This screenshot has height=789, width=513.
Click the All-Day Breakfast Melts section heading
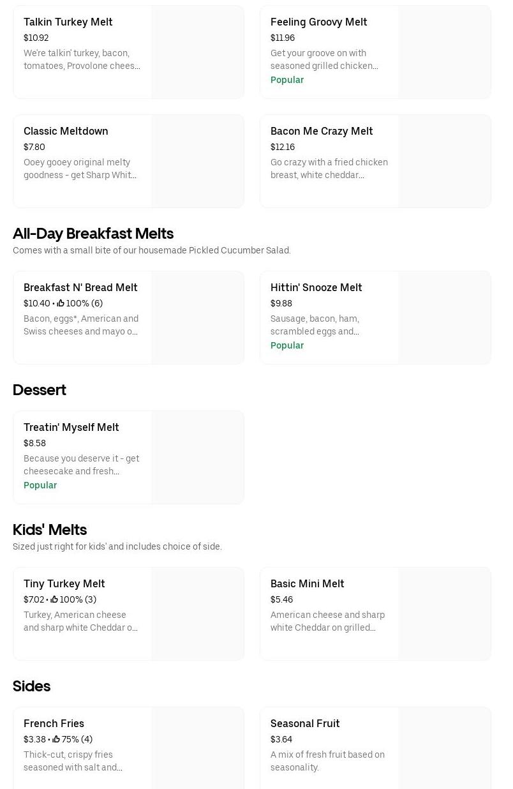coord(93,234)
